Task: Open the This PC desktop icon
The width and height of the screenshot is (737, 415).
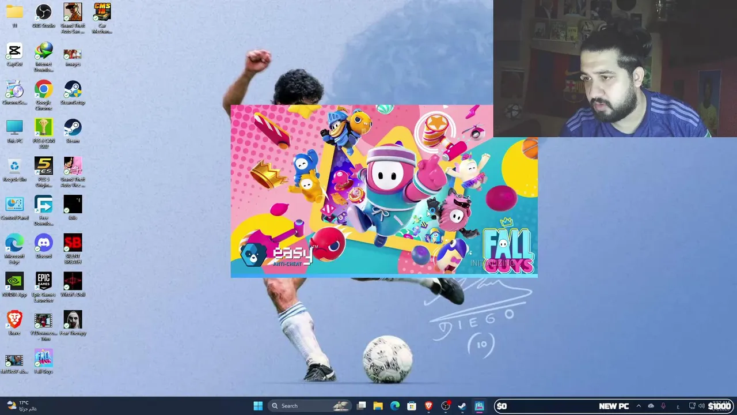Action: click(x=14, y=131)
